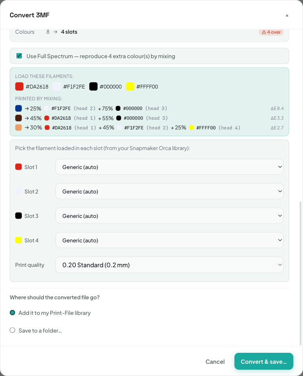The image size is (303, 376).
Task: Click the Convert & save button
Action: pyautogui.click(x=264, y=361)
